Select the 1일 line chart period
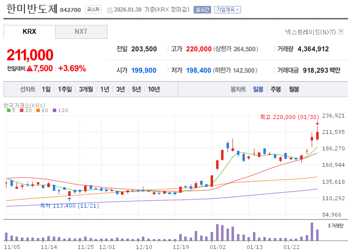The width and height of the screenshot is (348, 252). tap(46, 89)
